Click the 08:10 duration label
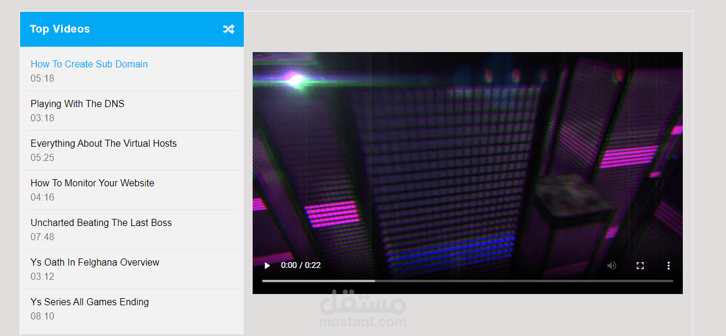The width and height of the screenshot is (726, 336). point(43,316)
